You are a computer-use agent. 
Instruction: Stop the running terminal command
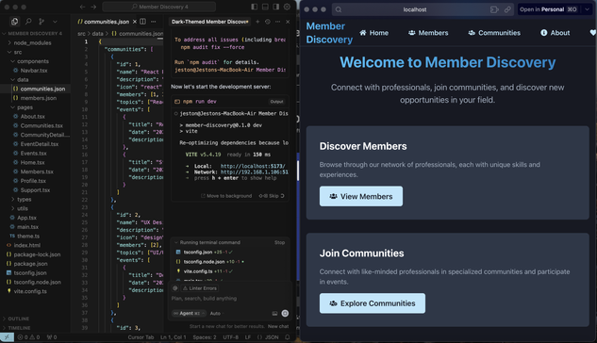point(279,242)
